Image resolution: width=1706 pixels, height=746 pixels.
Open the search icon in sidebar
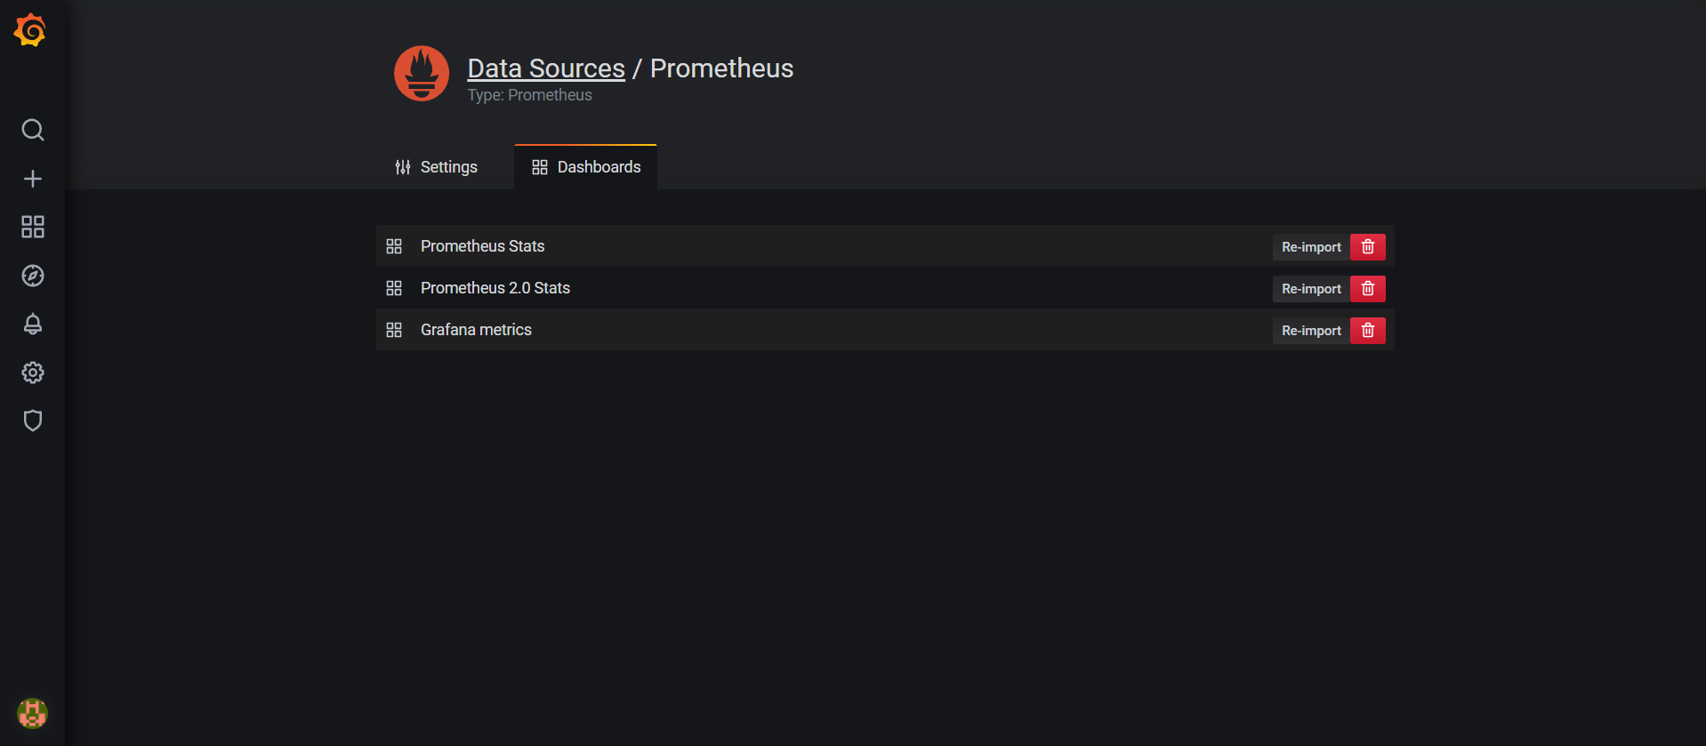pyautogui.click(x=33, y=130)
